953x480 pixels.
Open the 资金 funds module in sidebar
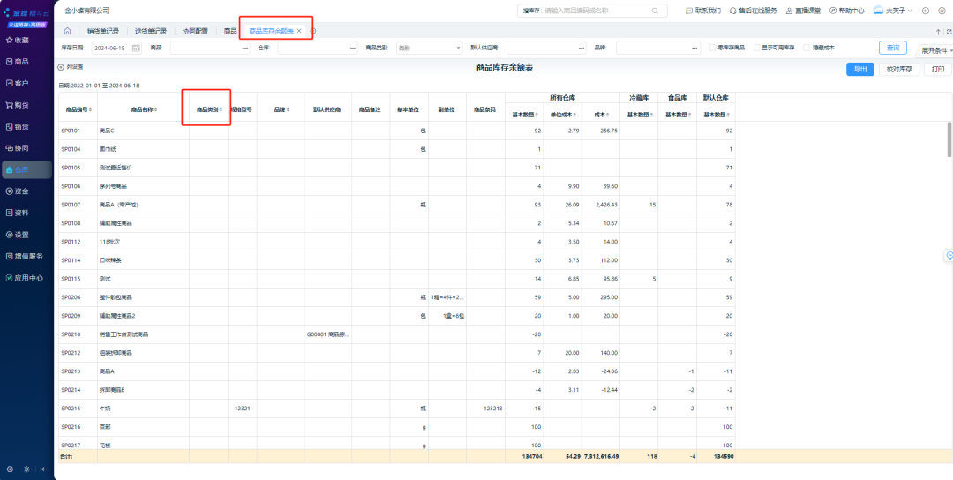coord(18,191)
